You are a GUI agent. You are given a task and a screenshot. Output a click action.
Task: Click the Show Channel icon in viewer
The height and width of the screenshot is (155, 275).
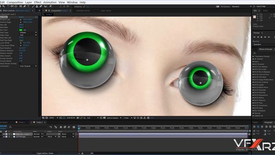(x=85, y=118)
